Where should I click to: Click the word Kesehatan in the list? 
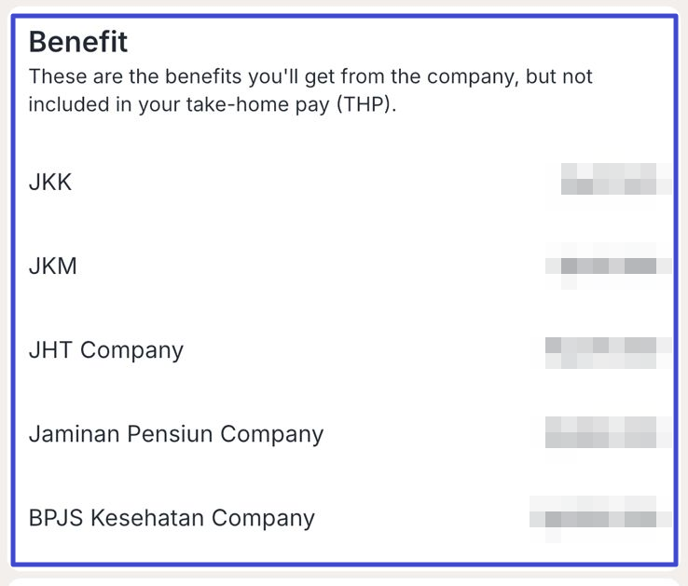(147, 518)
